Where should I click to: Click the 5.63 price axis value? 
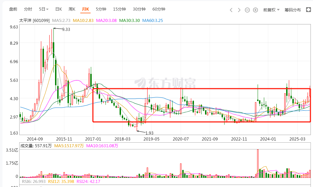pos(14,80)
